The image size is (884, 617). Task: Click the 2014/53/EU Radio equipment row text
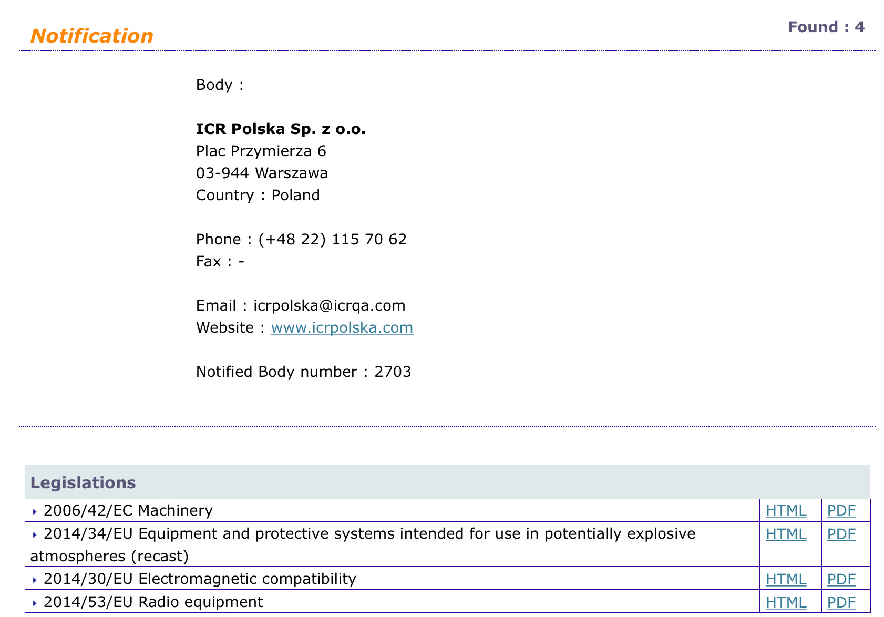(153, 602)
